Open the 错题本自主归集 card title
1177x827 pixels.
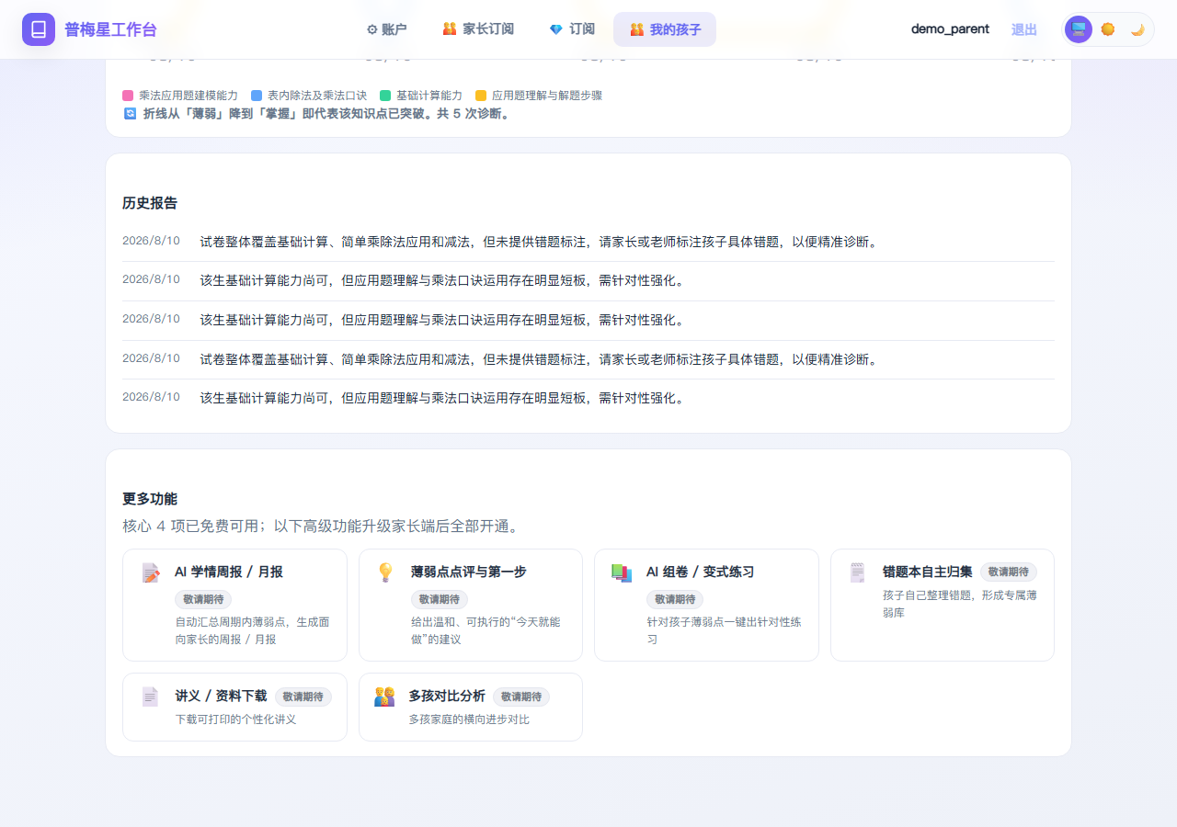(928, 572)
